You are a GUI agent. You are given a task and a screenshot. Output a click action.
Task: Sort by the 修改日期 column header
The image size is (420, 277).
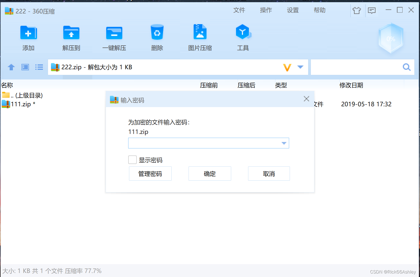pyautogui.click(x=351, y=85)
